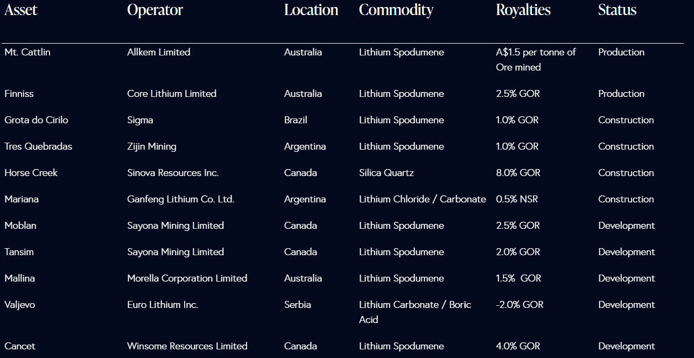Click the Operator column header
Viewport: 694px width, 358px height.
155,11
